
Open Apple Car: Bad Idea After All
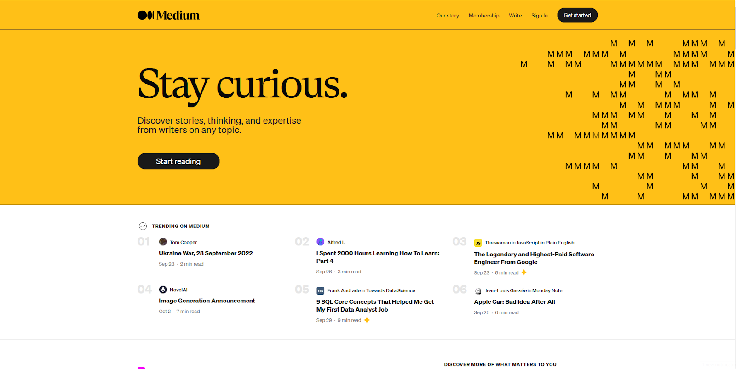[514, 302]
